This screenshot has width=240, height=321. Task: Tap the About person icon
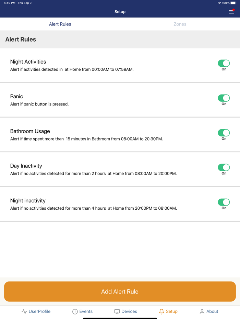pos(202,312)
